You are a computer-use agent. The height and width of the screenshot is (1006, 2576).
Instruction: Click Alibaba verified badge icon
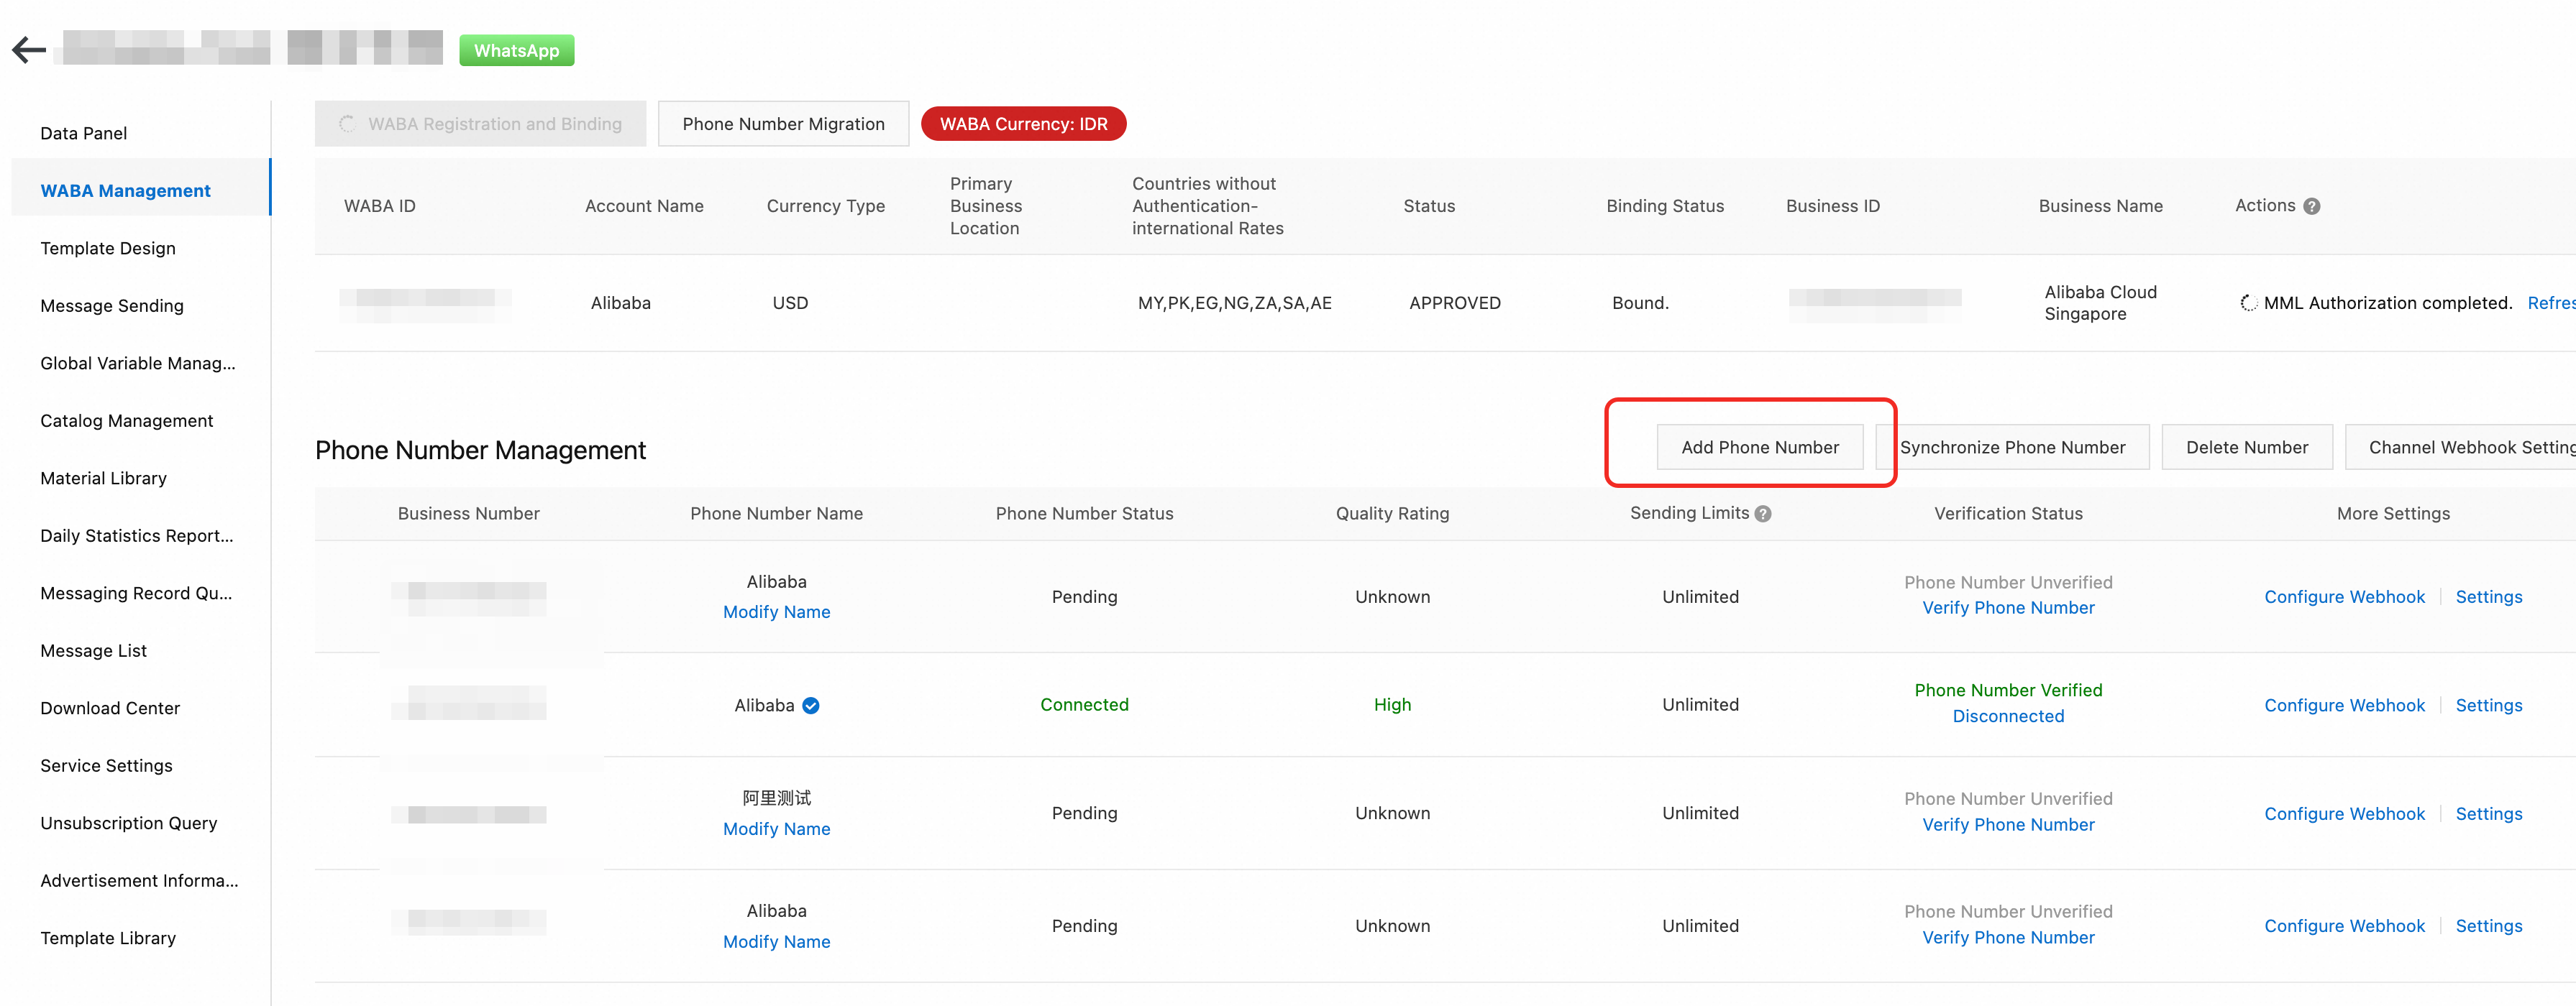[811, 706]
